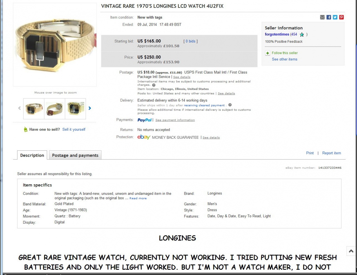Show previous thumbnails with left arrow

[x=19, y=108]
